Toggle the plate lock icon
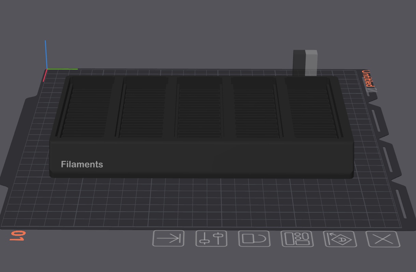The height and width of the screenshot is (272, 416). (x=254, y=239)
